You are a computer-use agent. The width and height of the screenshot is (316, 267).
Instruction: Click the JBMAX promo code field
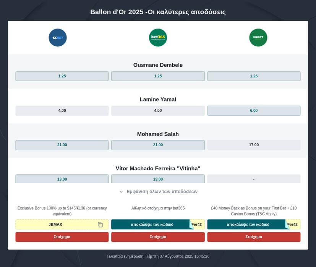62,224
